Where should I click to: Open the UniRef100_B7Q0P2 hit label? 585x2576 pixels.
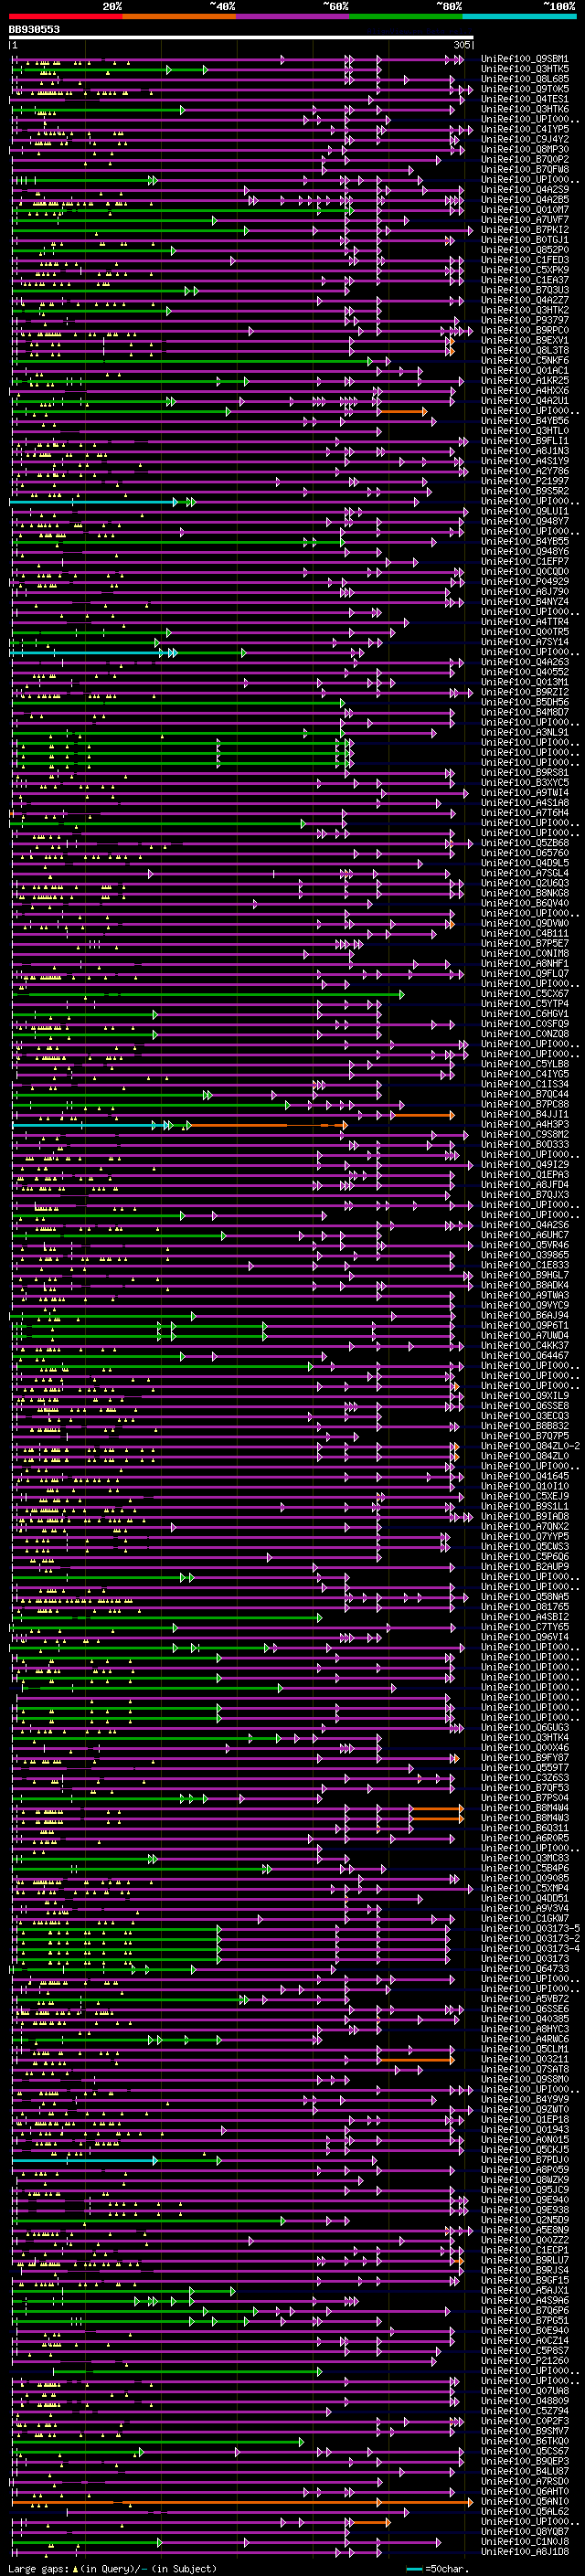525,159
